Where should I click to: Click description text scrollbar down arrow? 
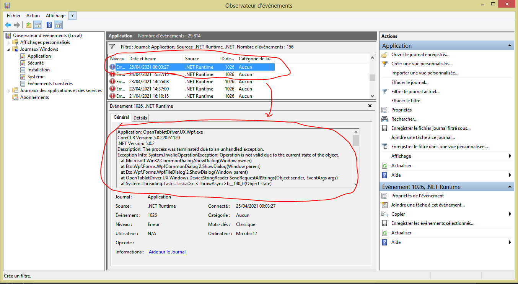pos(356,184)
